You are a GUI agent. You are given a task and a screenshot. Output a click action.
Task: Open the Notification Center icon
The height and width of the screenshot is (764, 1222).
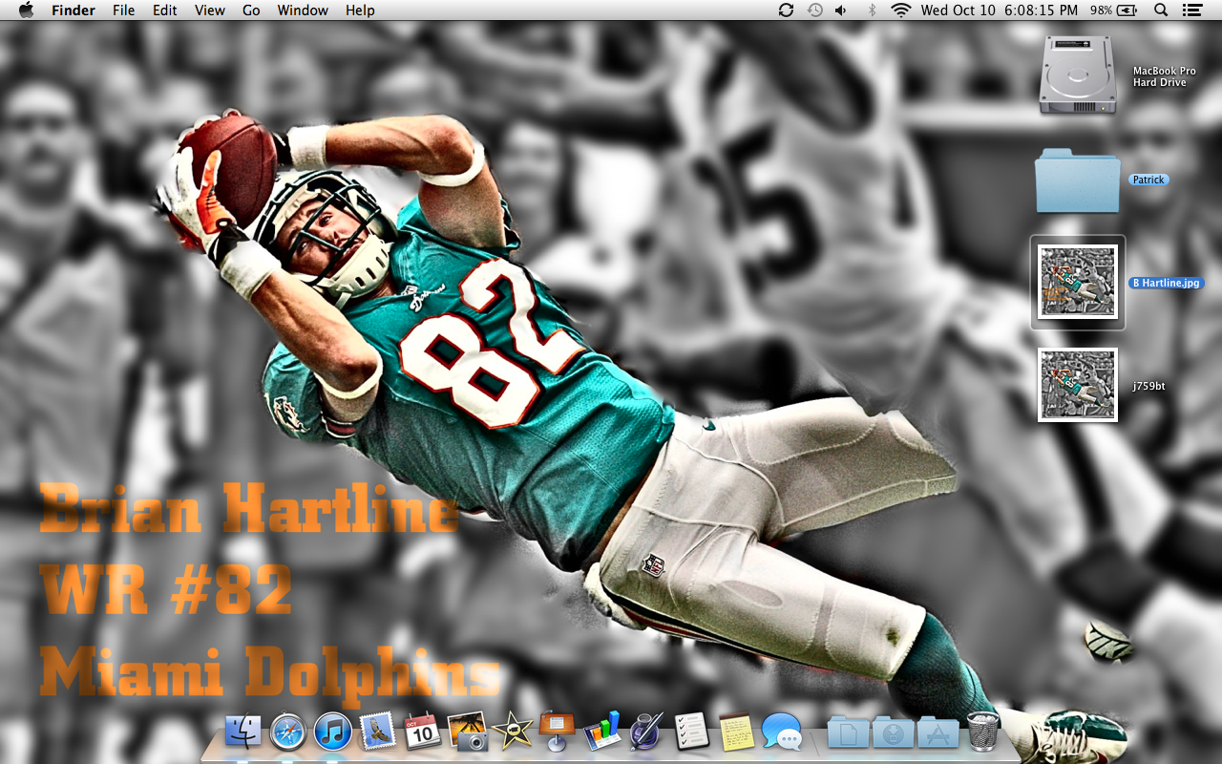coord(1191,11)
